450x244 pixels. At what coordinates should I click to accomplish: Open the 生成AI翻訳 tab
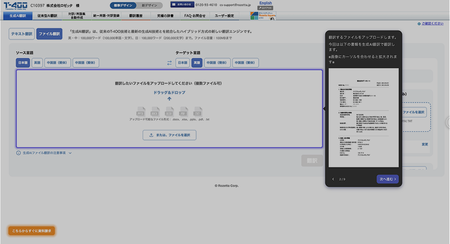(x=18, y=16)
